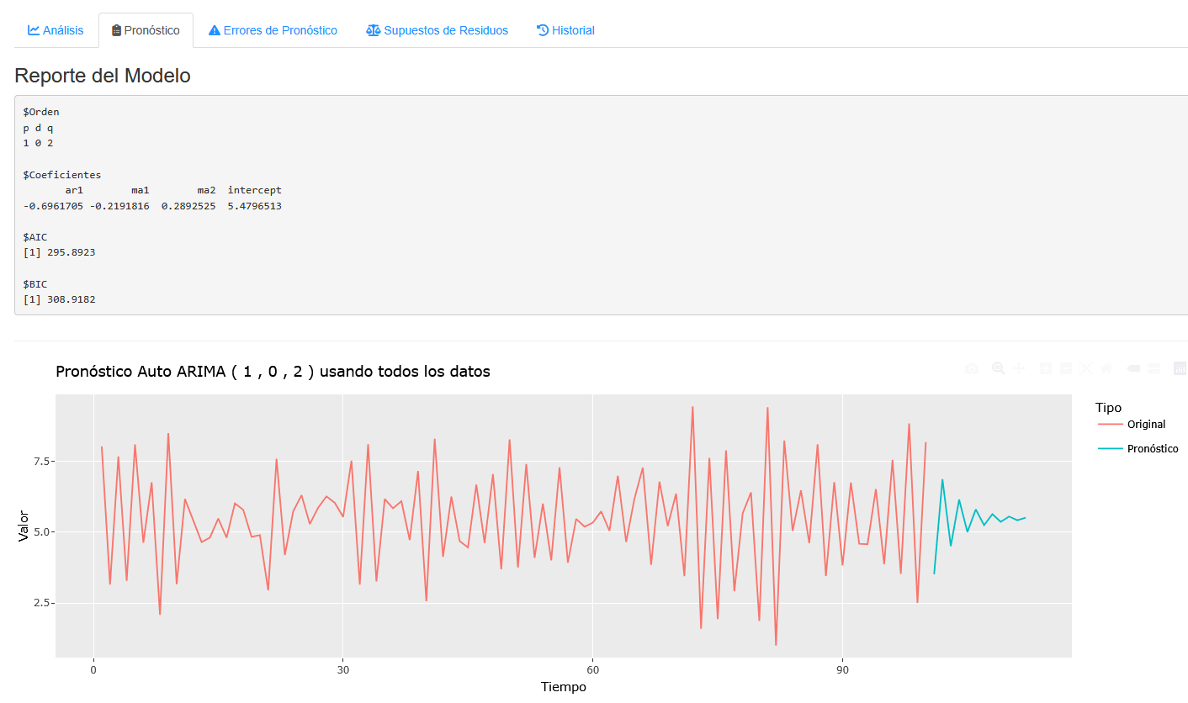Toggle the Original series in the legend

pos(1146,425)
